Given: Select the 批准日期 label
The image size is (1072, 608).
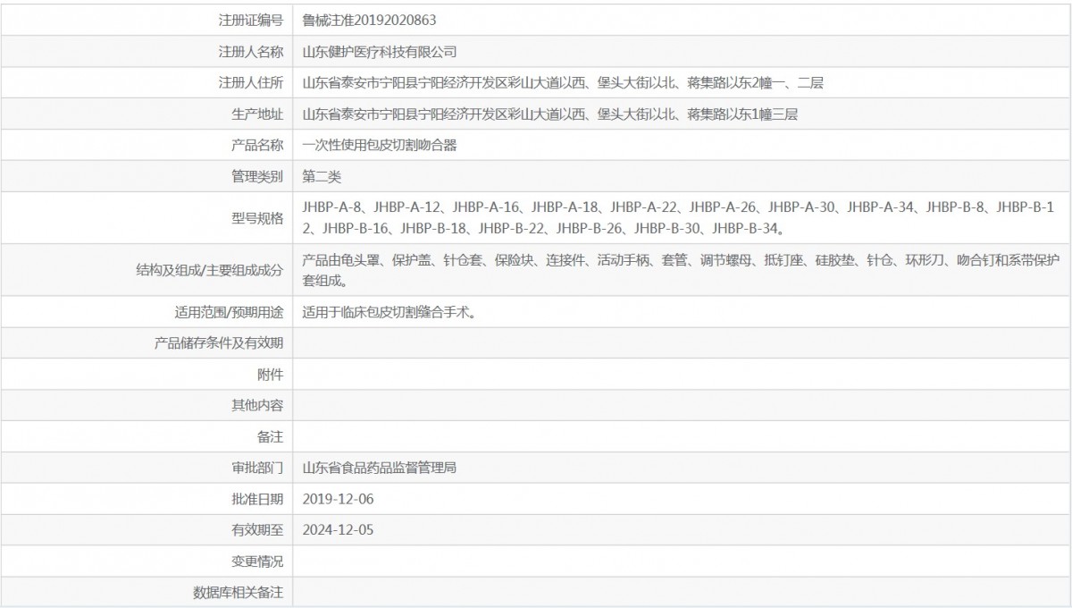Looking at the screenshot, I should 257,499.
